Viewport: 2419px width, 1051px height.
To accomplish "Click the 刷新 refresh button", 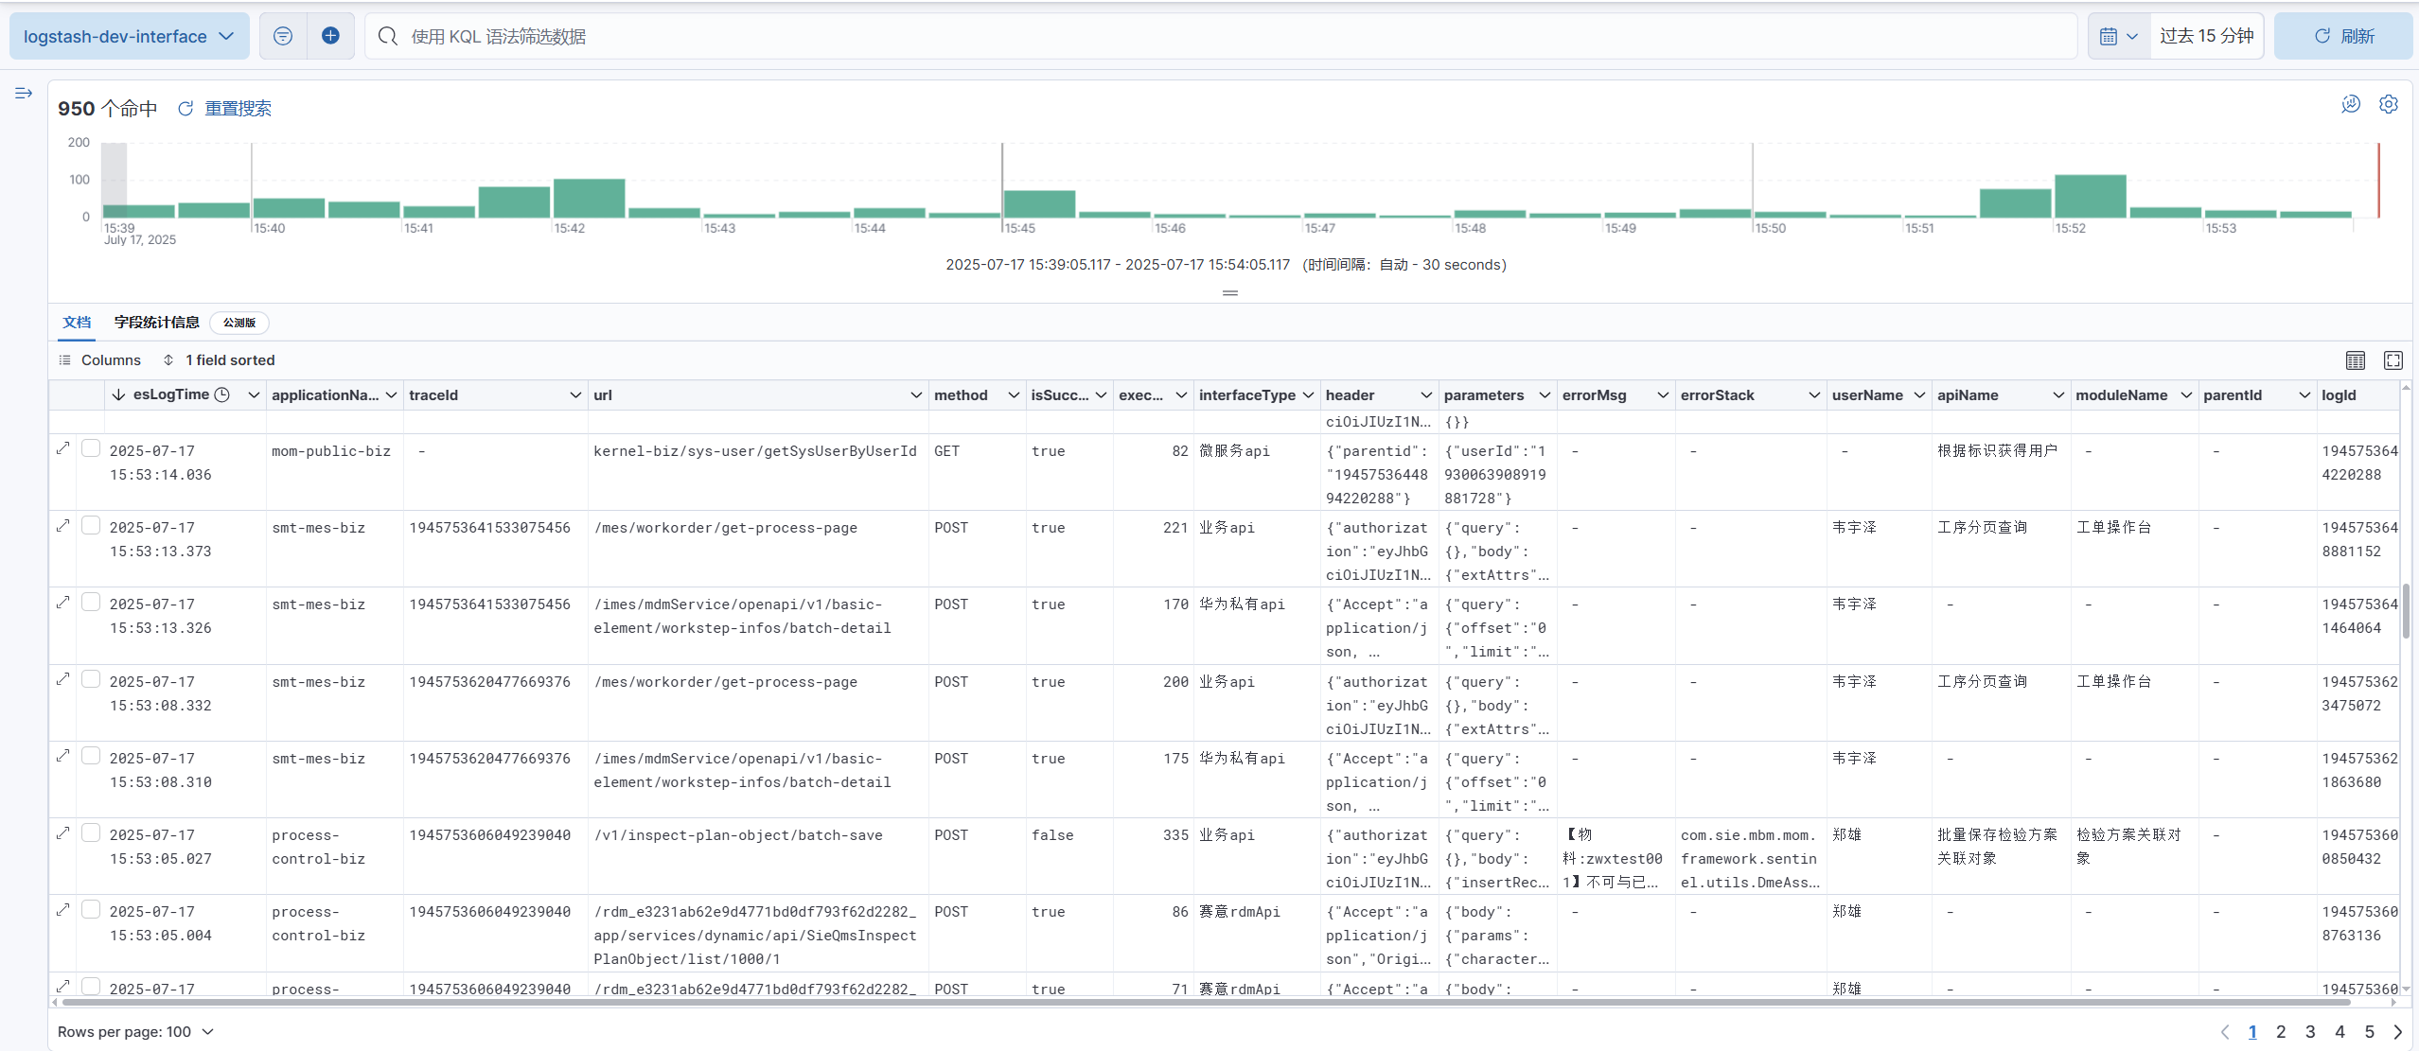I will 2342,36.
